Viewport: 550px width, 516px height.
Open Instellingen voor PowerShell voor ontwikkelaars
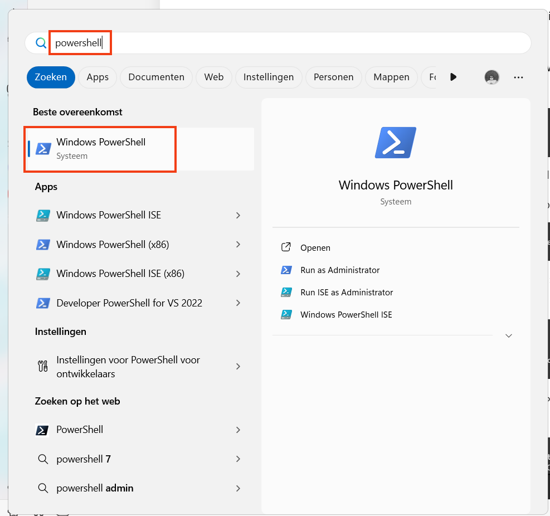(140, 367)
